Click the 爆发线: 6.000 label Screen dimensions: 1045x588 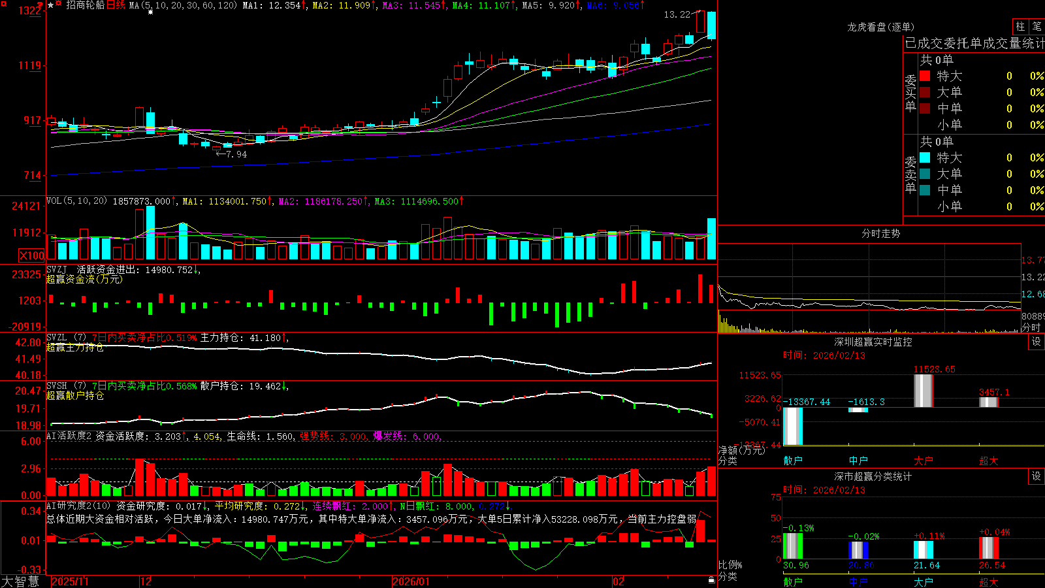pyautogui.click(x=406, y=436)
